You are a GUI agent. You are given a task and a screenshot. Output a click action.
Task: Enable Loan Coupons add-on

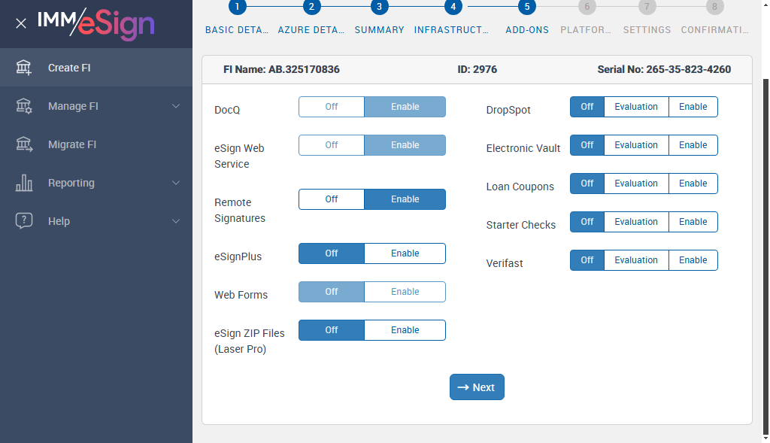[x=693, y=184]
